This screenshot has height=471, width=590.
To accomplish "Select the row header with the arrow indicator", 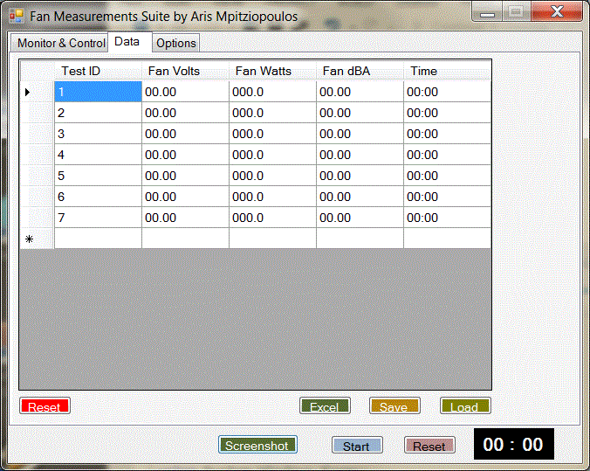I will pyautogui.click(x=37, y=92).
